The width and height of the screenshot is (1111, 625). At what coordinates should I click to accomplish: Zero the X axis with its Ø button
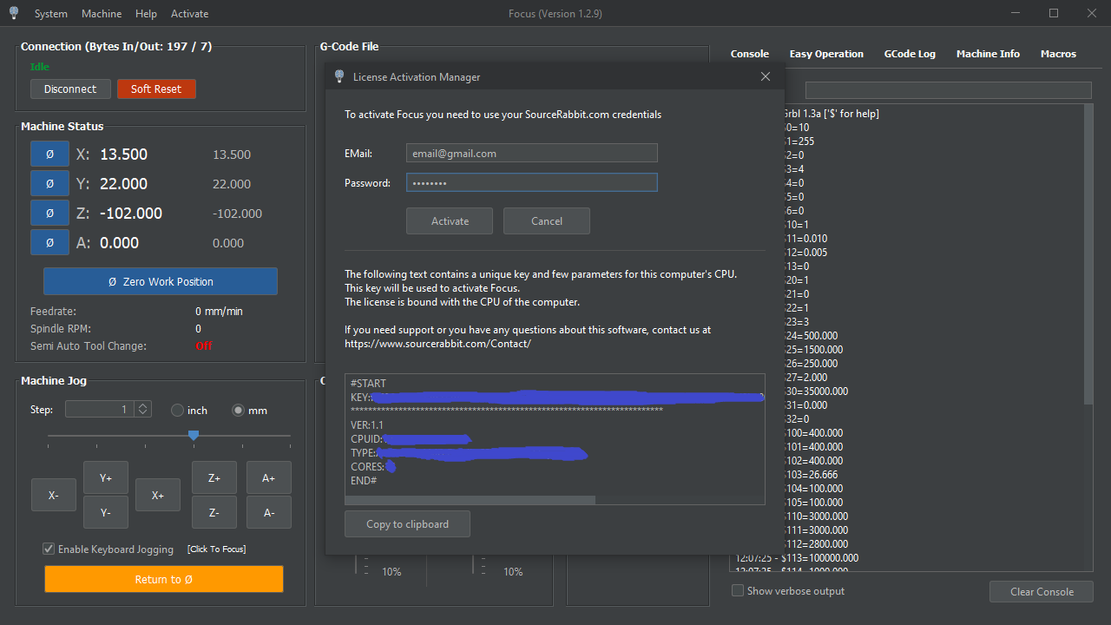[49, 155]
